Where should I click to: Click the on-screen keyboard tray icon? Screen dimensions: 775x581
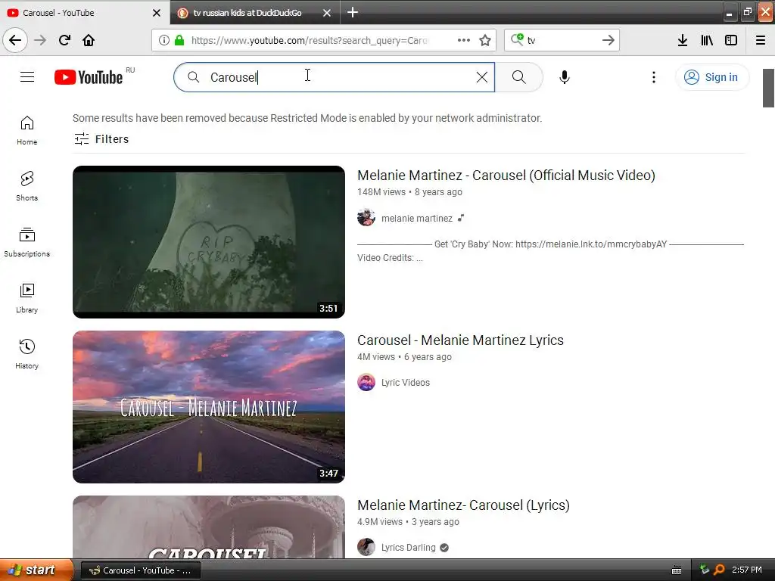(677, 570)
